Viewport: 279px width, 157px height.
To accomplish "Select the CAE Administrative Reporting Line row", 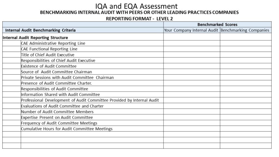I will 53,43.
